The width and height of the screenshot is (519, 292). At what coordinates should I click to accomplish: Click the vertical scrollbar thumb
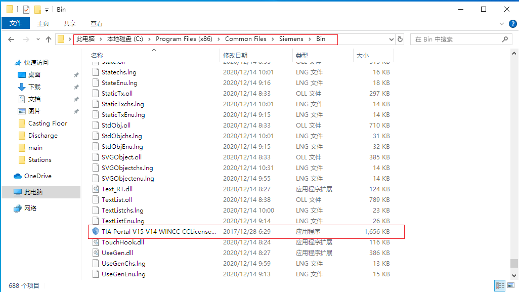point(514,263)
